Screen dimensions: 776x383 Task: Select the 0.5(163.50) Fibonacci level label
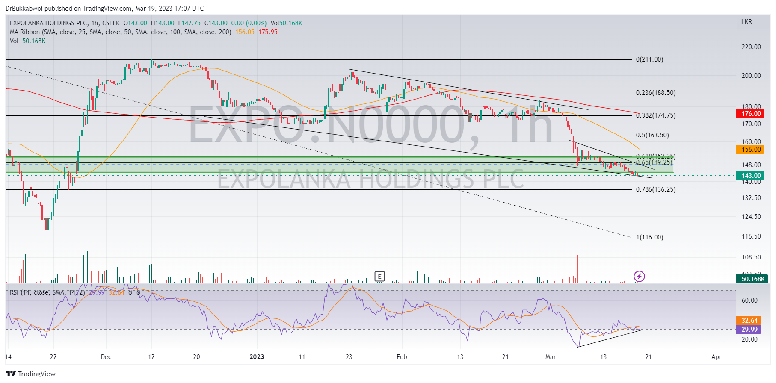pyautogui.click(x=652, y=135)
